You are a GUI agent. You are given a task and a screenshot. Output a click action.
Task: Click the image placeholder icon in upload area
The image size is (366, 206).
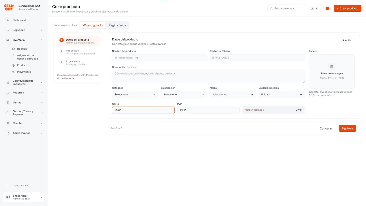(332, 67)
